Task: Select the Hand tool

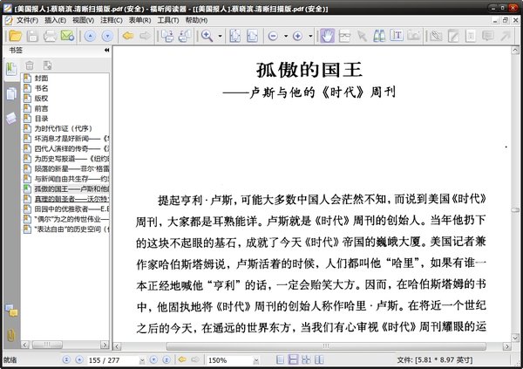Action: [x=328, y=36]
